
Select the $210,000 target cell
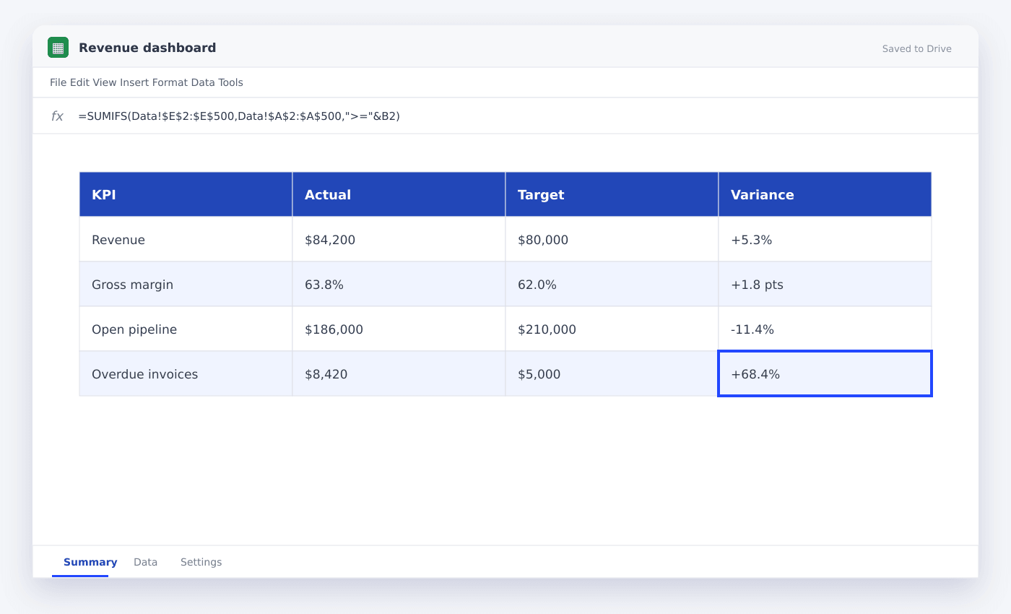point(612,329)
